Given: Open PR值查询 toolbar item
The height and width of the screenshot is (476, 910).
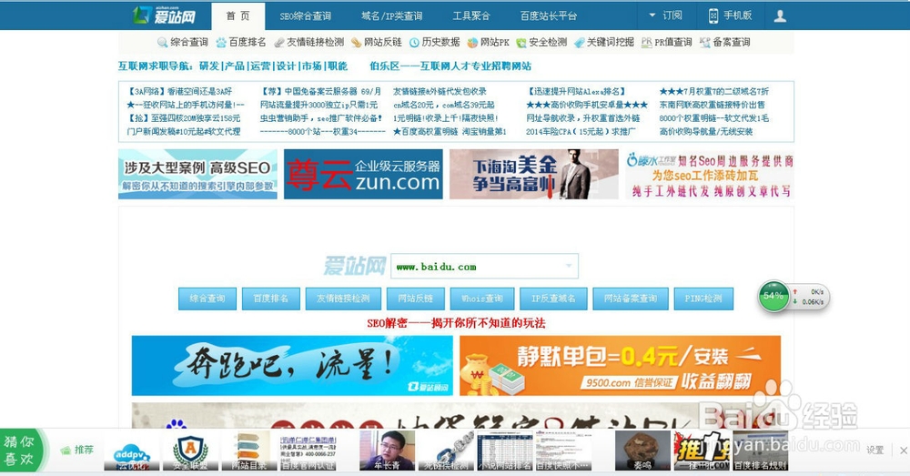Looking at the screenshot, I should [x=666, y=43].
